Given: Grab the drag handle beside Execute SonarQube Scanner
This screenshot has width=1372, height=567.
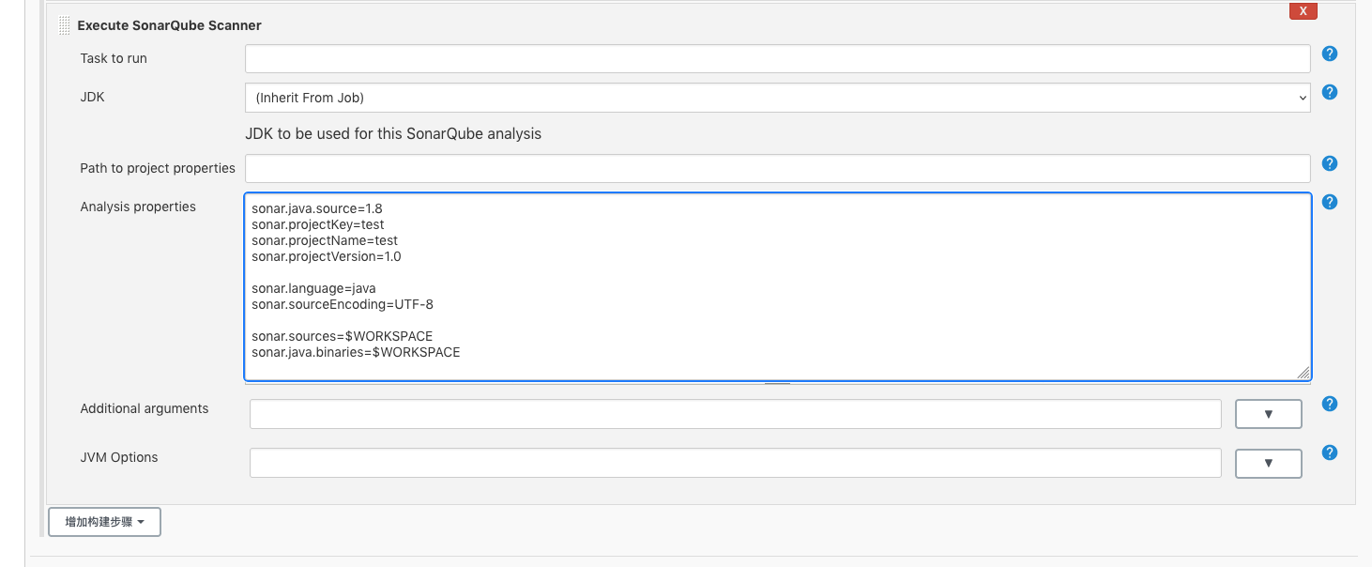Looking at the screenshot, I should click(64, 25).
